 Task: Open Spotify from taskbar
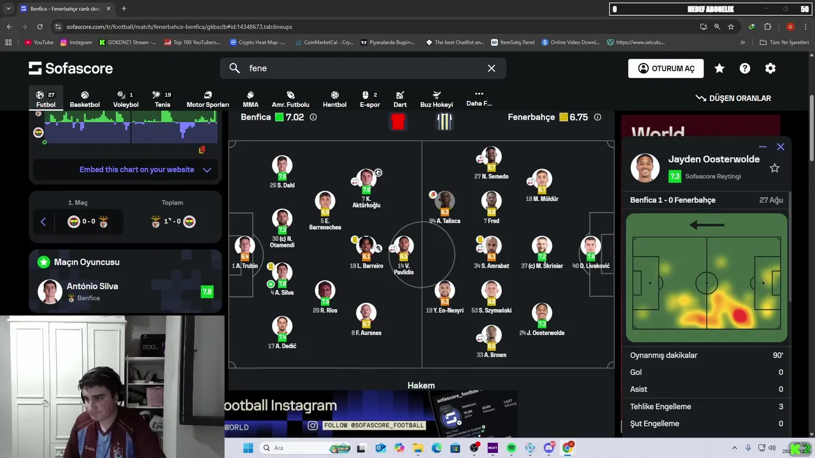point(511,448)
